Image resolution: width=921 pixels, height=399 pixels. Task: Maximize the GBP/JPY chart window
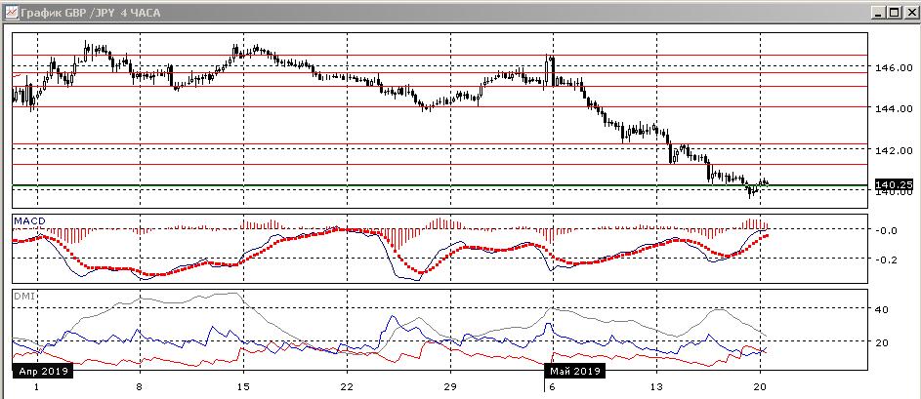(x=893, y=13)
